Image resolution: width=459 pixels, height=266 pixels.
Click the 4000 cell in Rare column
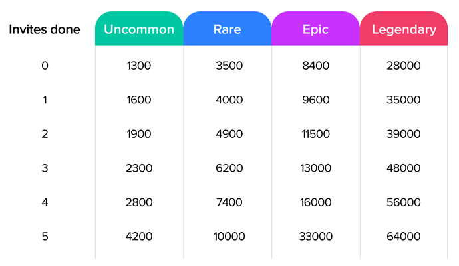tap(230, 100)
